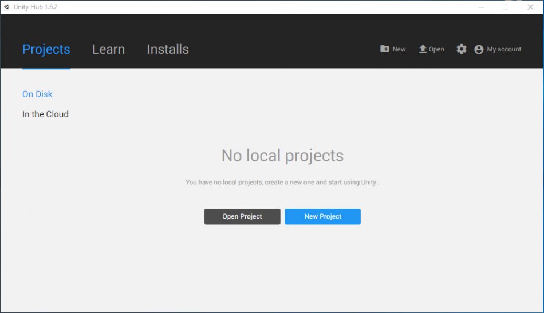This screenshot has width=544, height=313.
Task: Click the Open upload arrow icon
Action: (x=423, y=49)
